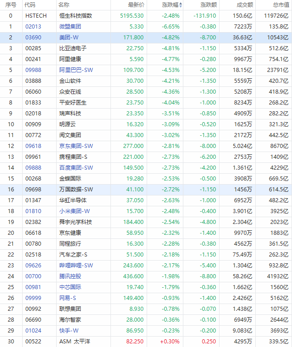Open stock code 09888 link

tap(33, 167)
